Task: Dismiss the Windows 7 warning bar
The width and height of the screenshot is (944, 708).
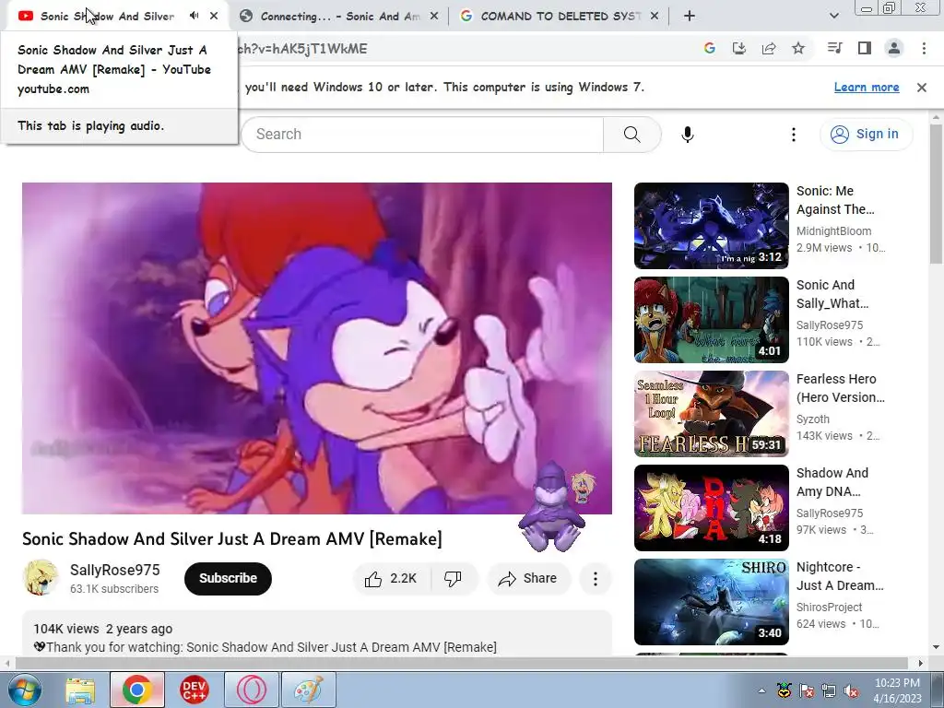Action: pos(922,88)
